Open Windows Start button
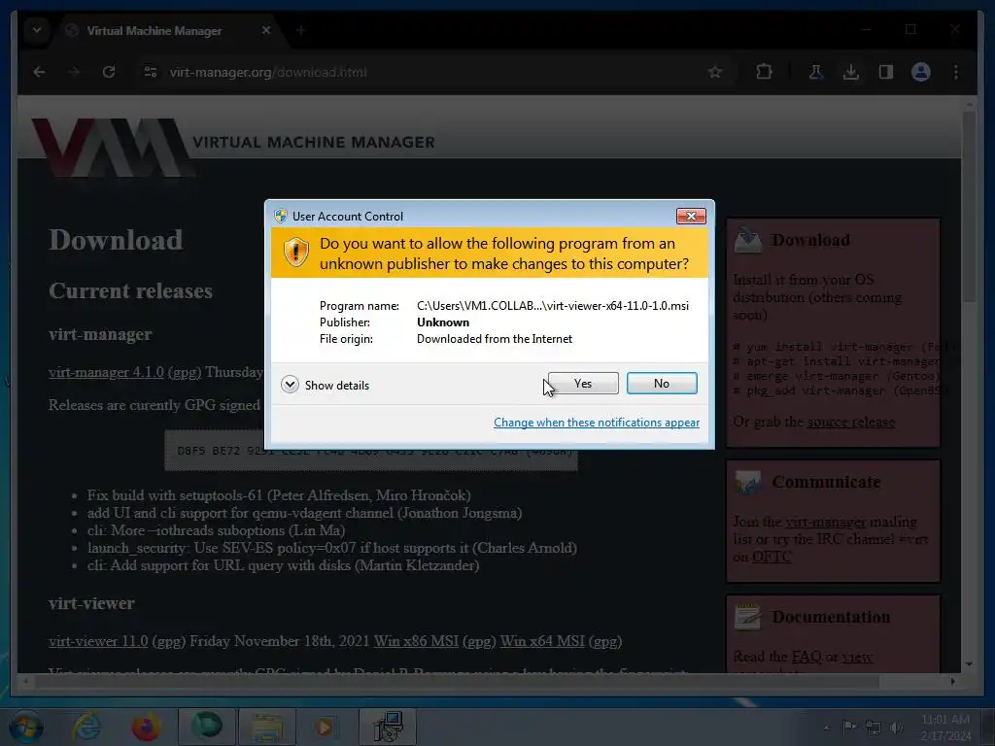995x746 pixels. 25,727
